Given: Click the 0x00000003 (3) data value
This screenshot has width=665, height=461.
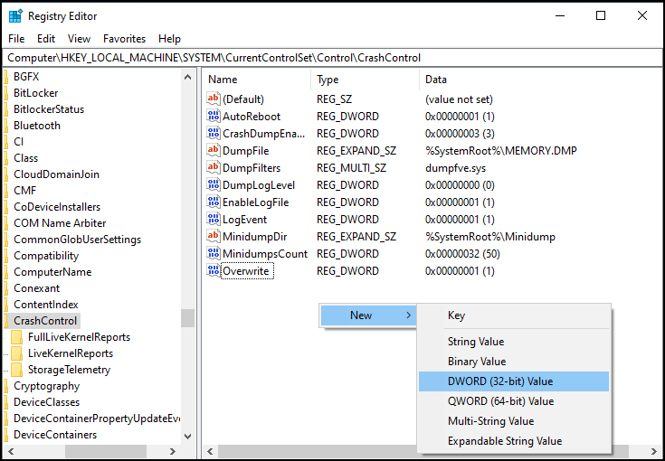Looking at the screenshot, I should point(460,134).
